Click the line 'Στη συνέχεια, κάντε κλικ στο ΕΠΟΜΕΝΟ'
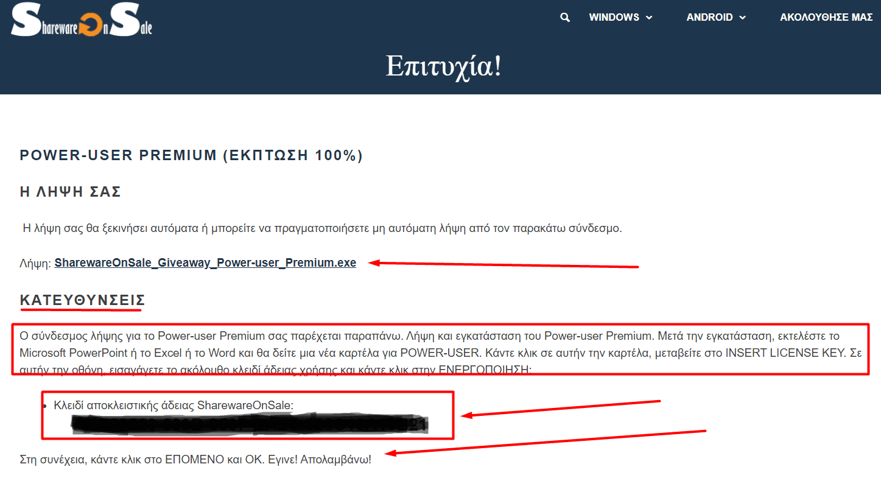881x478 pixels. pos(195,459)
